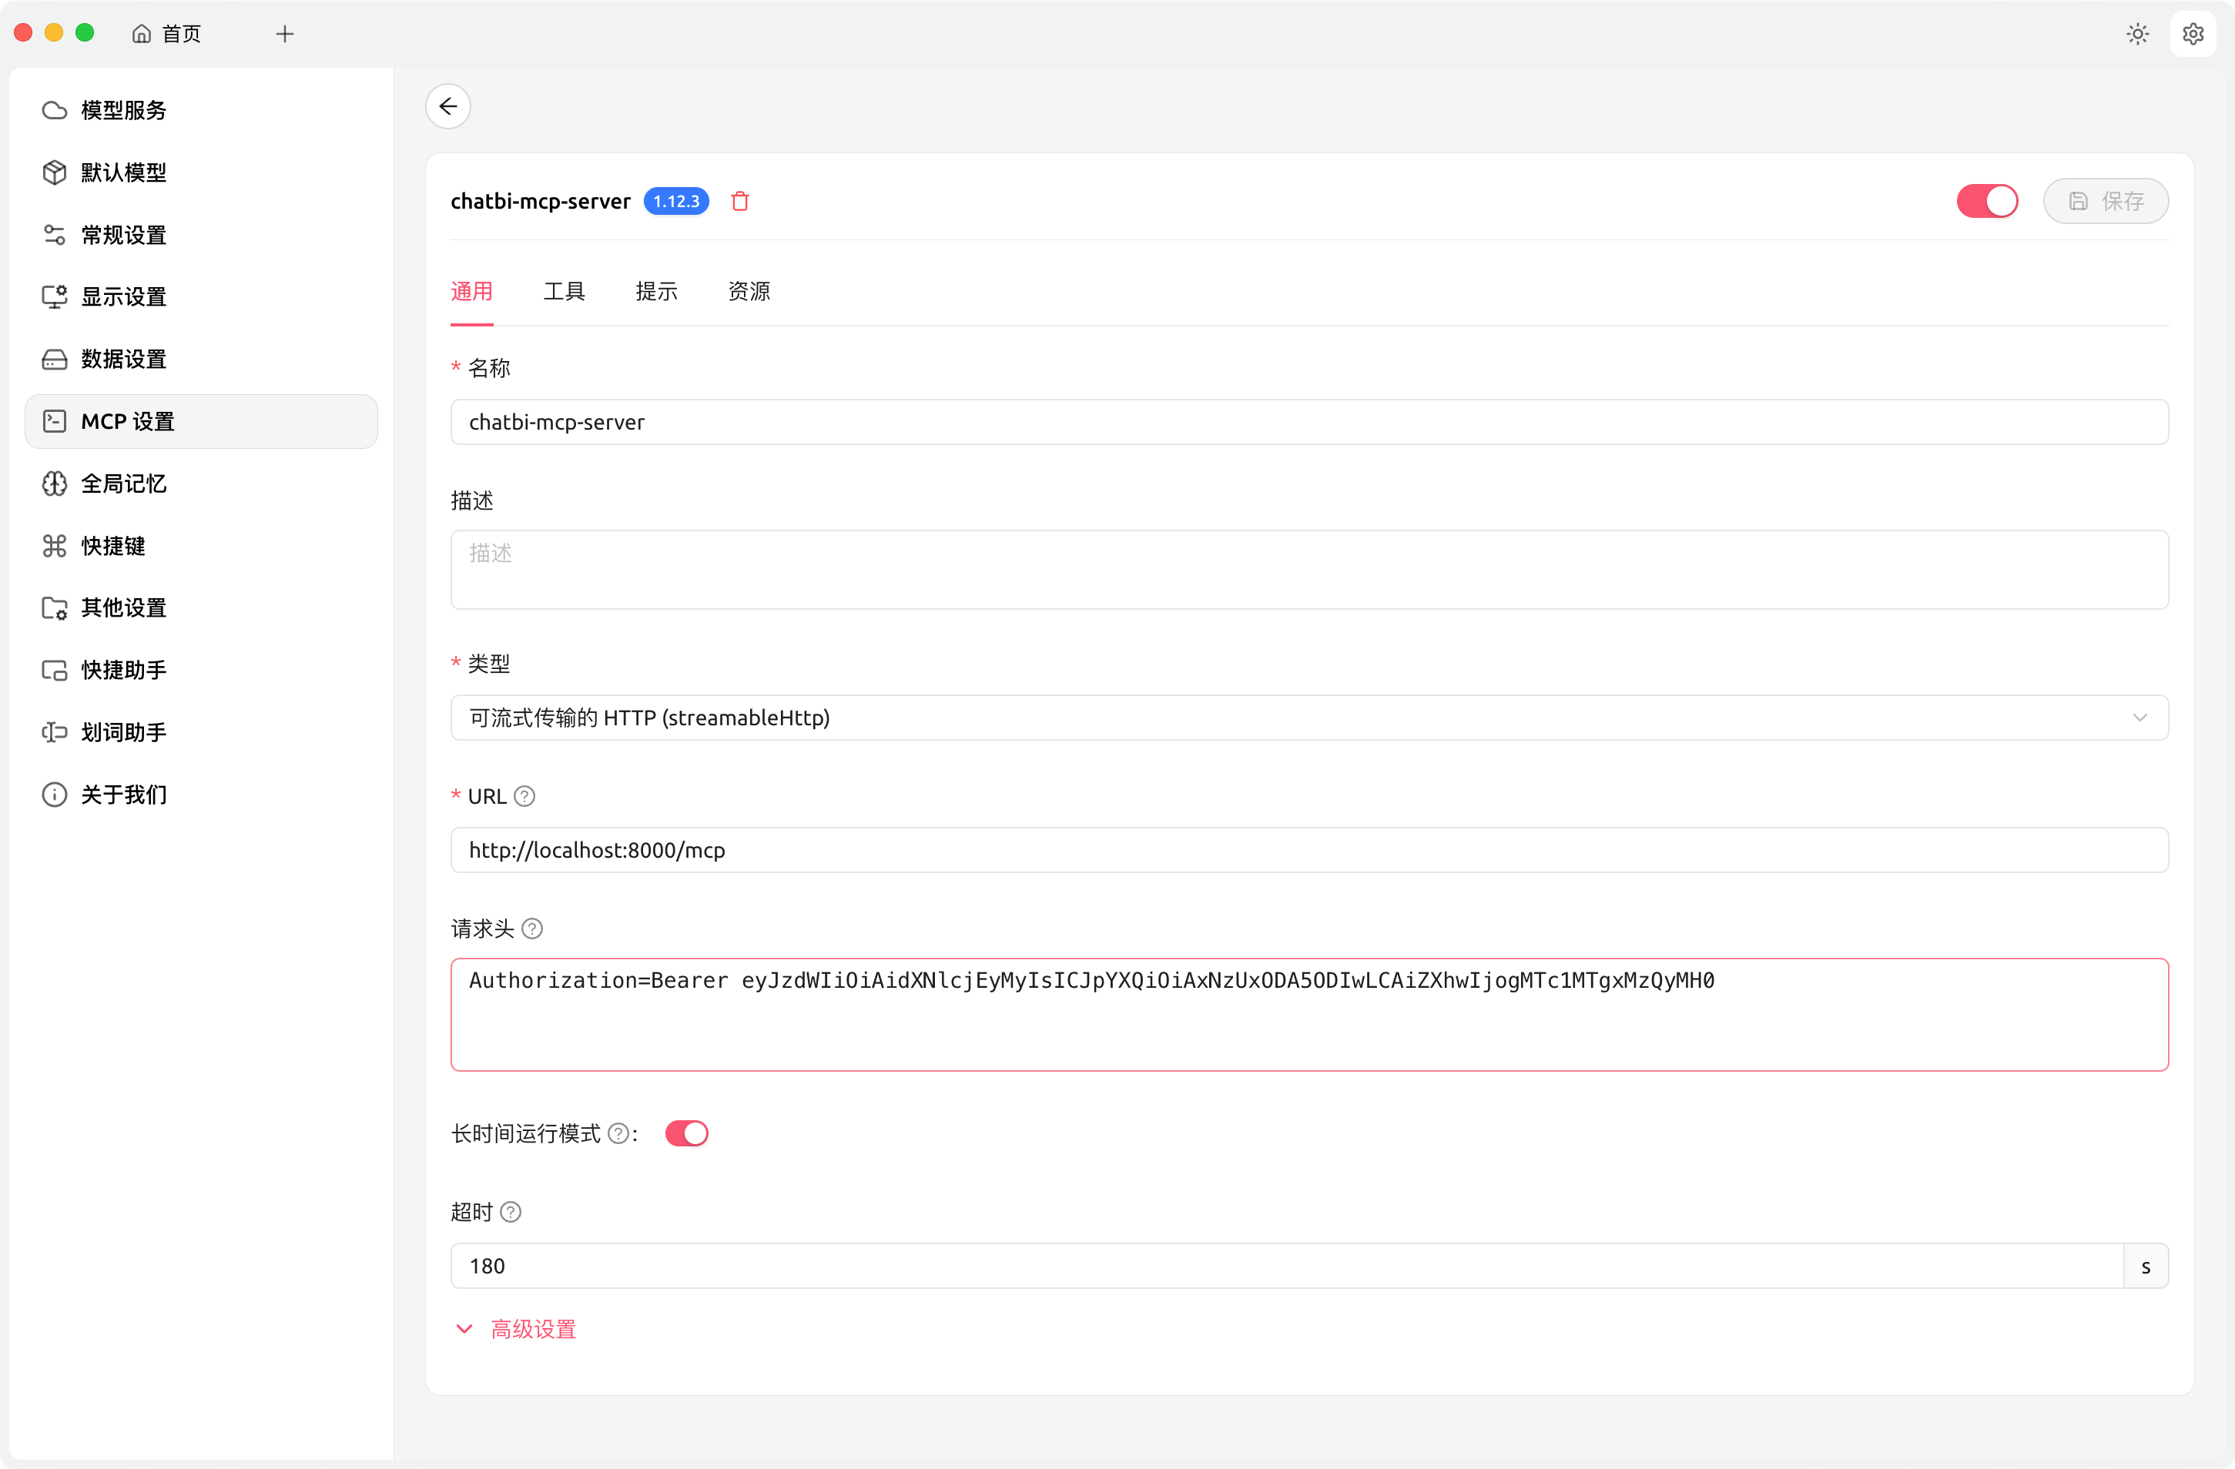Click 请求头 help question mark icon
The width and height of the screenshot is (2235, 1469).
pyautogui.click(x=531, y=929)
